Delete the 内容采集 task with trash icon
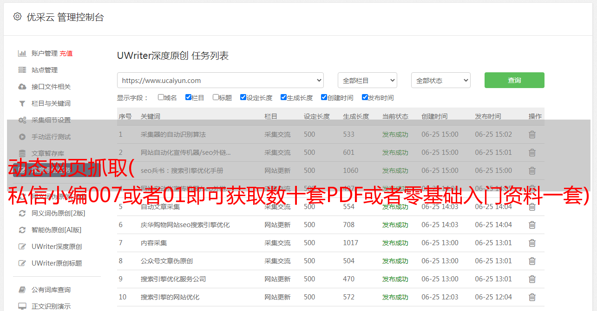This screenshot has width=597, height=311. (532, 243)
